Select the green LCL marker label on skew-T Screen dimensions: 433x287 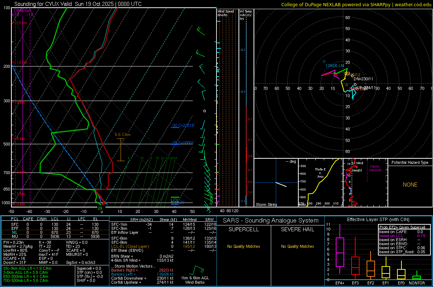coord(175,200)
